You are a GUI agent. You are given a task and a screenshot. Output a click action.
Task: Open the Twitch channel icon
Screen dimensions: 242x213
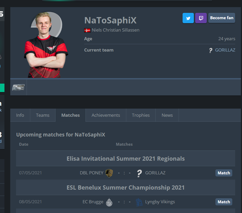201,18
